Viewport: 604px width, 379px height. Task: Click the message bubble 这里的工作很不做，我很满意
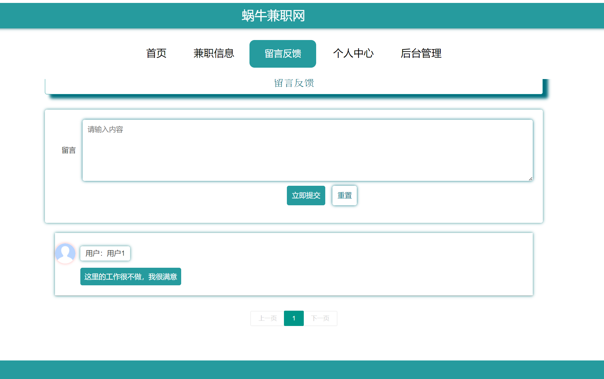click(130, 277)
